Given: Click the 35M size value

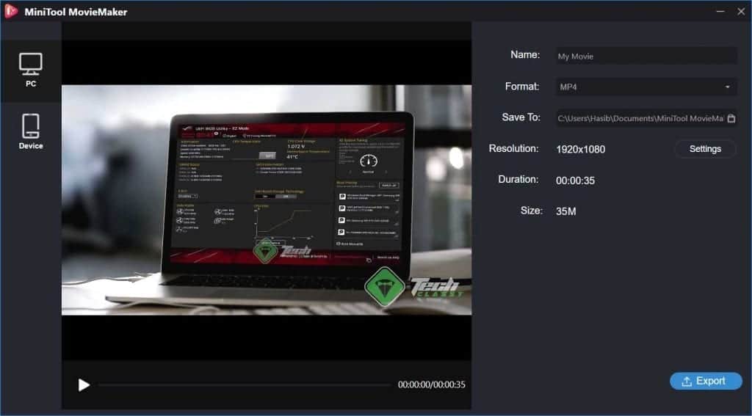Looking at the screenshot, I should point(566,211).
